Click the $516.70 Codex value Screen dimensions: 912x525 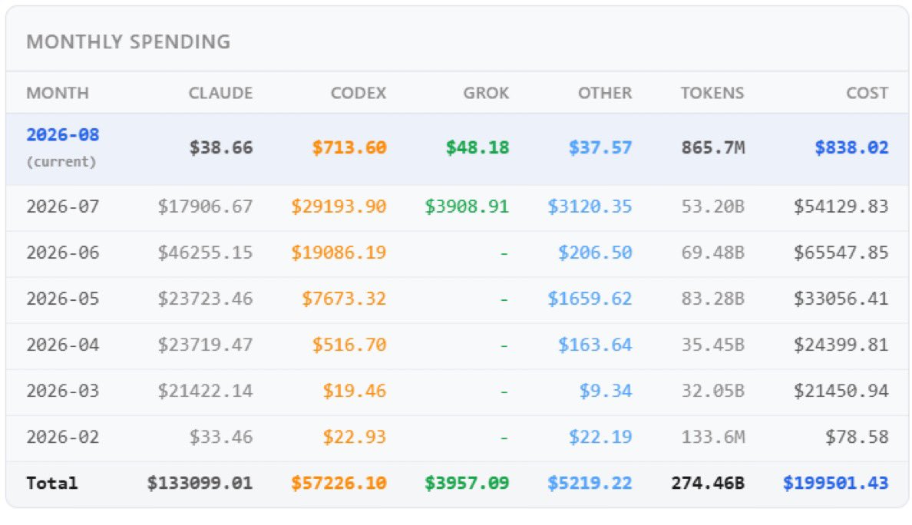click(349, 345)
